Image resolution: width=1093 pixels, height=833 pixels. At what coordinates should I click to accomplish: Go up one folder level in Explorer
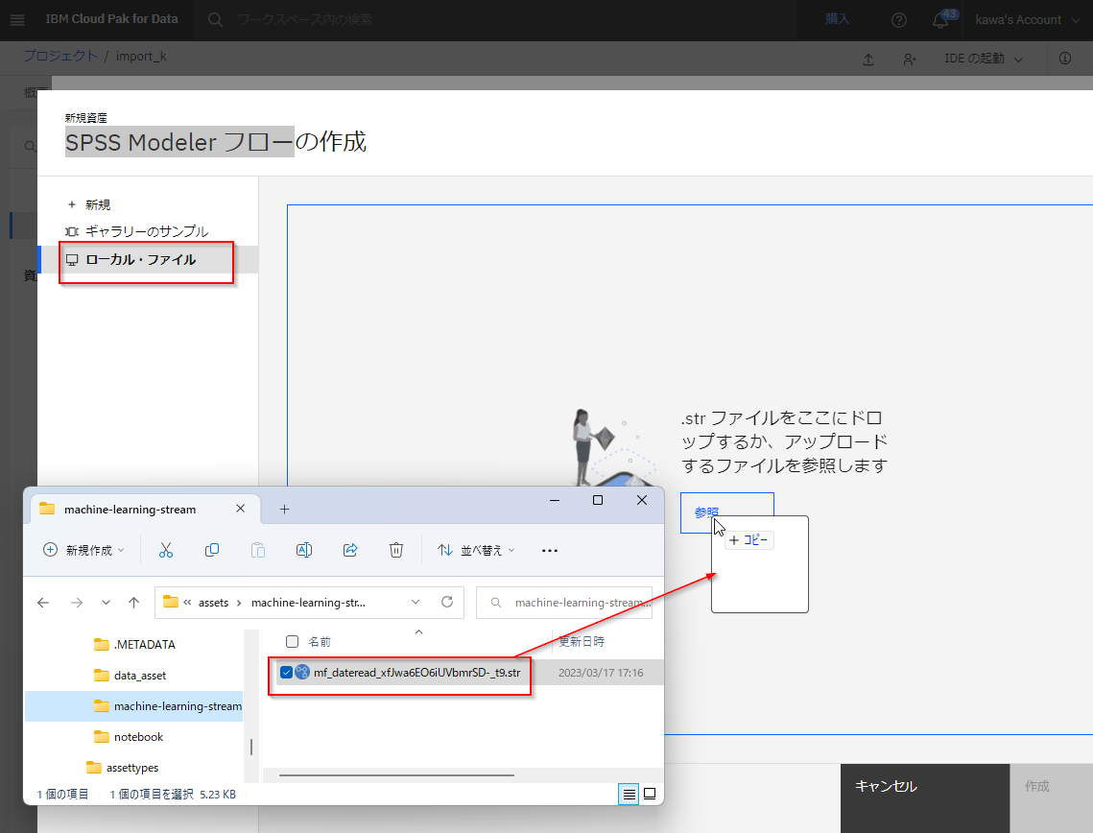coord(133,603)
